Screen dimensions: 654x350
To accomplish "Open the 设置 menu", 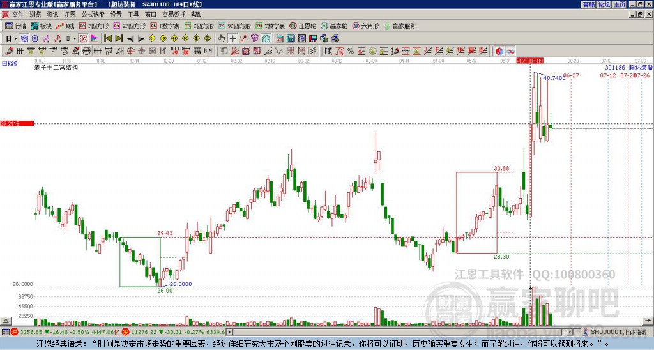I will [116, 15].
